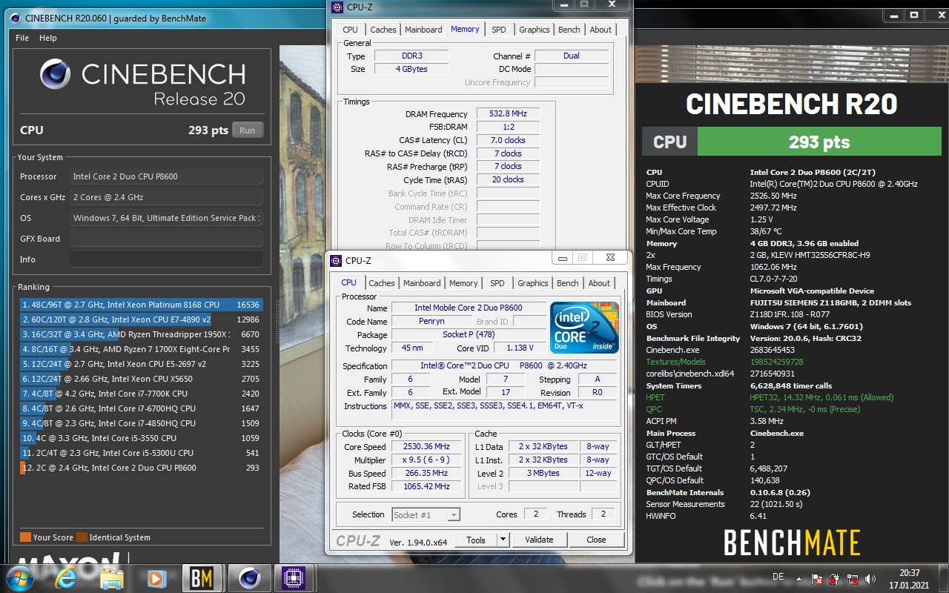
Task: Open the Caches tab in the rear CPU-Z window
Action: pos(383,30)
